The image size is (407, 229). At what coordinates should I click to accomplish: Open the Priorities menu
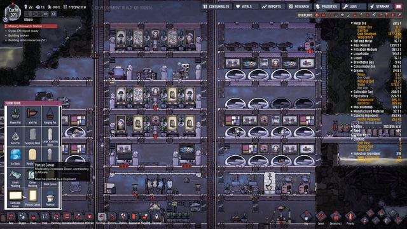coord(326,6)
